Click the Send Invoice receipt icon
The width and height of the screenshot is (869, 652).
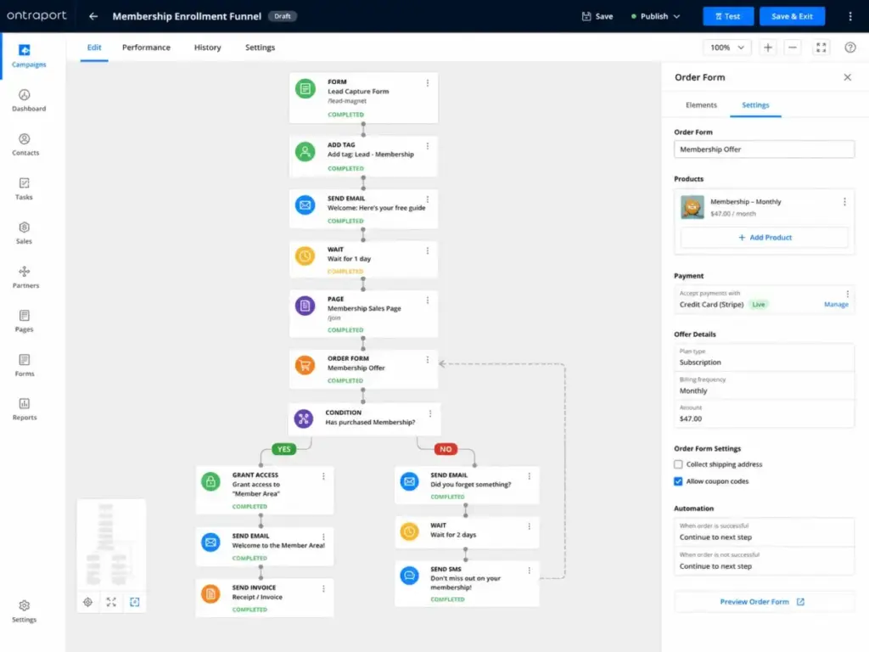(210, 594)
